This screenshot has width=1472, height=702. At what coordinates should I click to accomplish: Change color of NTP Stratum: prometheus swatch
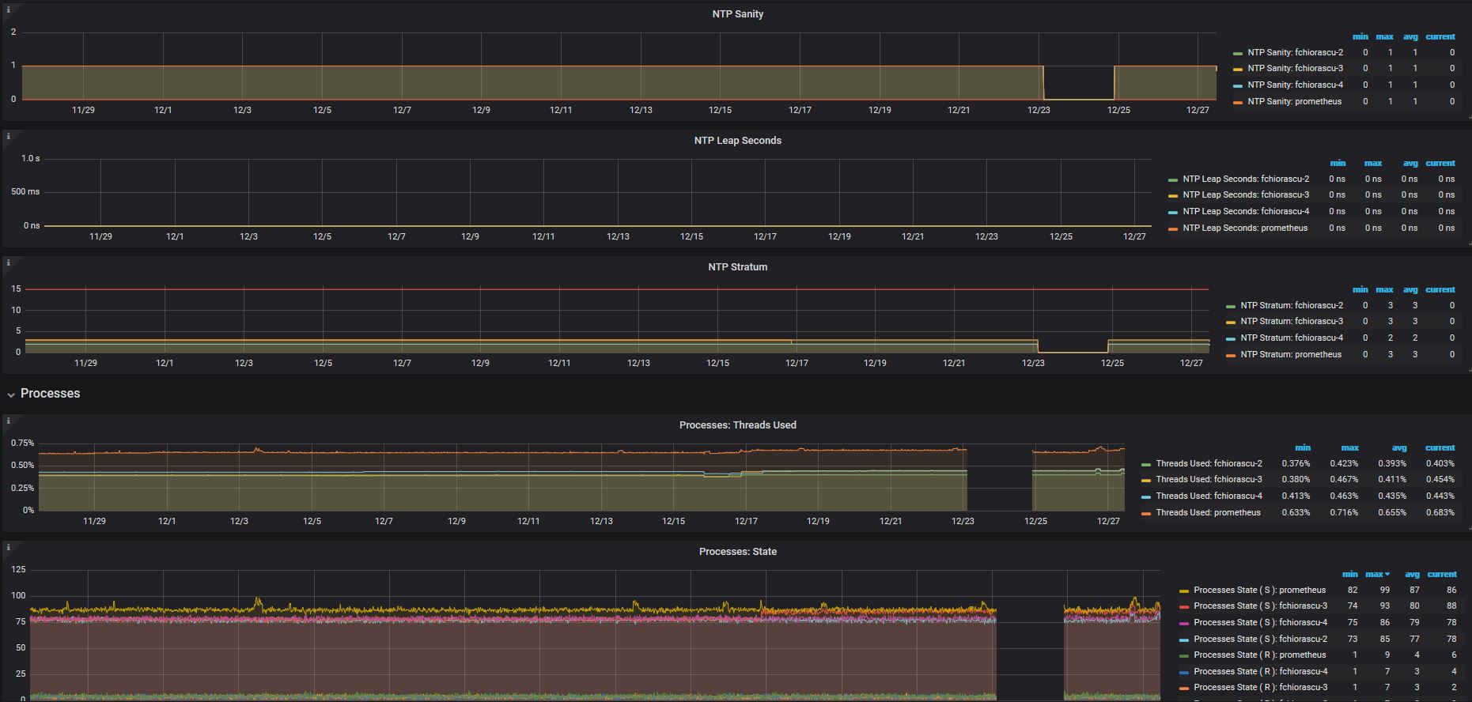(x=1230, y=356)
